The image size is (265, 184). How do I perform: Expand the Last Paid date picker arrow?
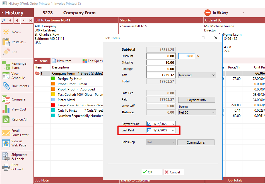[x=173, y=130]
